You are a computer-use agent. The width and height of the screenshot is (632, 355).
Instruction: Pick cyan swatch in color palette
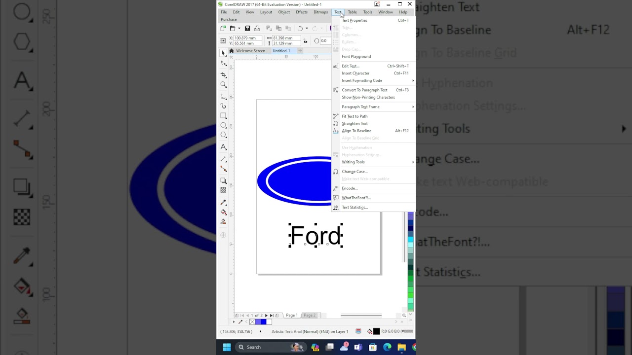click(410, 240)
